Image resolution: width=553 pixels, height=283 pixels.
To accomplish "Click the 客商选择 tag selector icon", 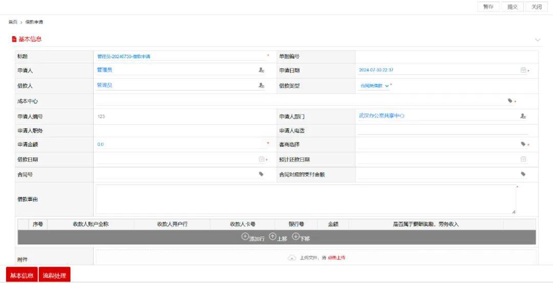I will coord(523,145).
